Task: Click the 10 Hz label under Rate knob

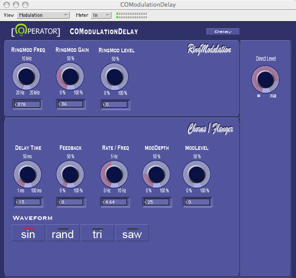Action: pyautogui.click(x=122, y=191)
